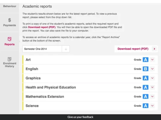This screenshot has width=161, height=120.
Task: Open the Semester One 2014 dropdown arrow
Action: tap(66, 49)
